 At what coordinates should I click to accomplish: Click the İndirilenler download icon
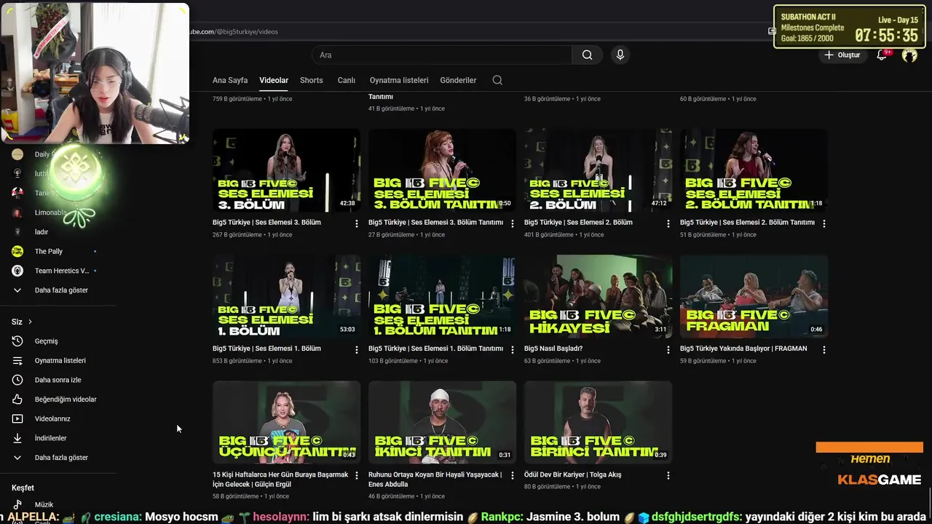coord(17,438)
